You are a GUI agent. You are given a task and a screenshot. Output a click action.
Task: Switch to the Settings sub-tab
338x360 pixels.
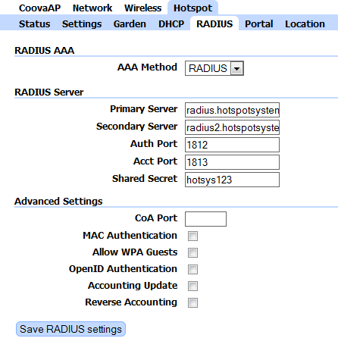pos(82,24)
